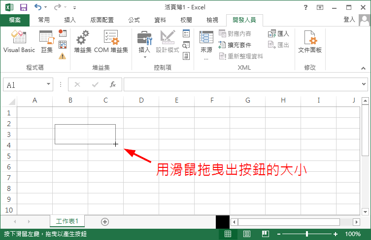Switch to the 資料 tab
Viewport: 371px width, 240px height.
point(160,20)
